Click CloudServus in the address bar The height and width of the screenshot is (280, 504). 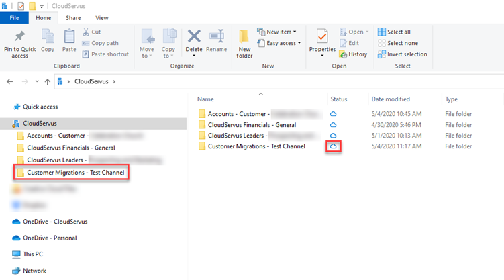point(91,82)
